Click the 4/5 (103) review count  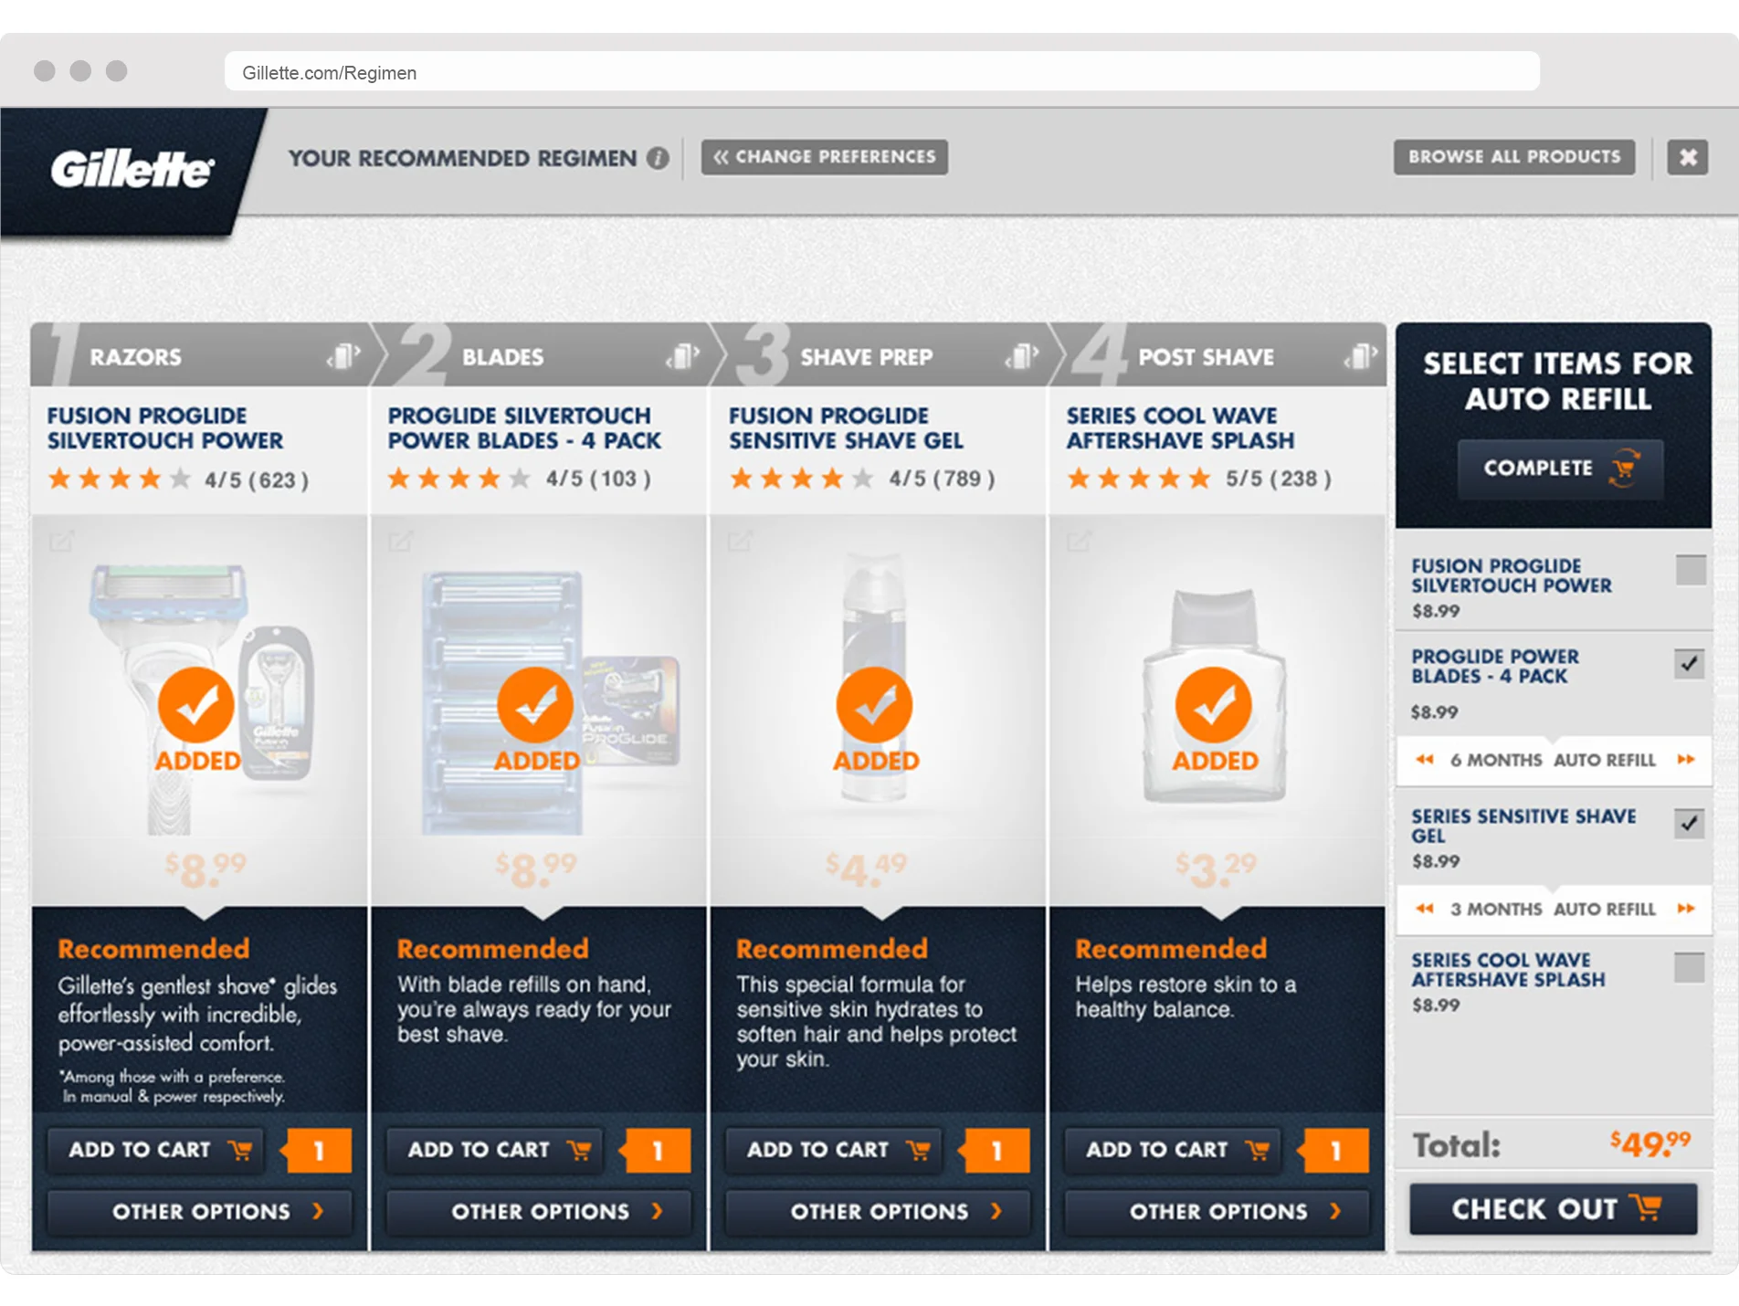(598, 479)
